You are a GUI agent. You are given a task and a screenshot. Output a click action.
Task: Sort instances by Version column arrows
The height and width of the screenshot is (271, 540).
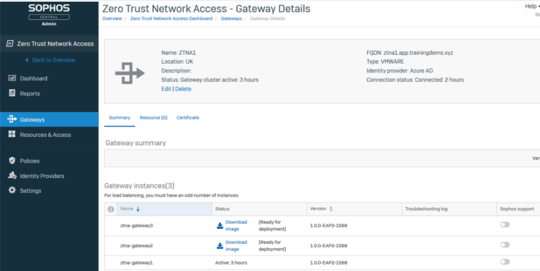pos(331,209)
